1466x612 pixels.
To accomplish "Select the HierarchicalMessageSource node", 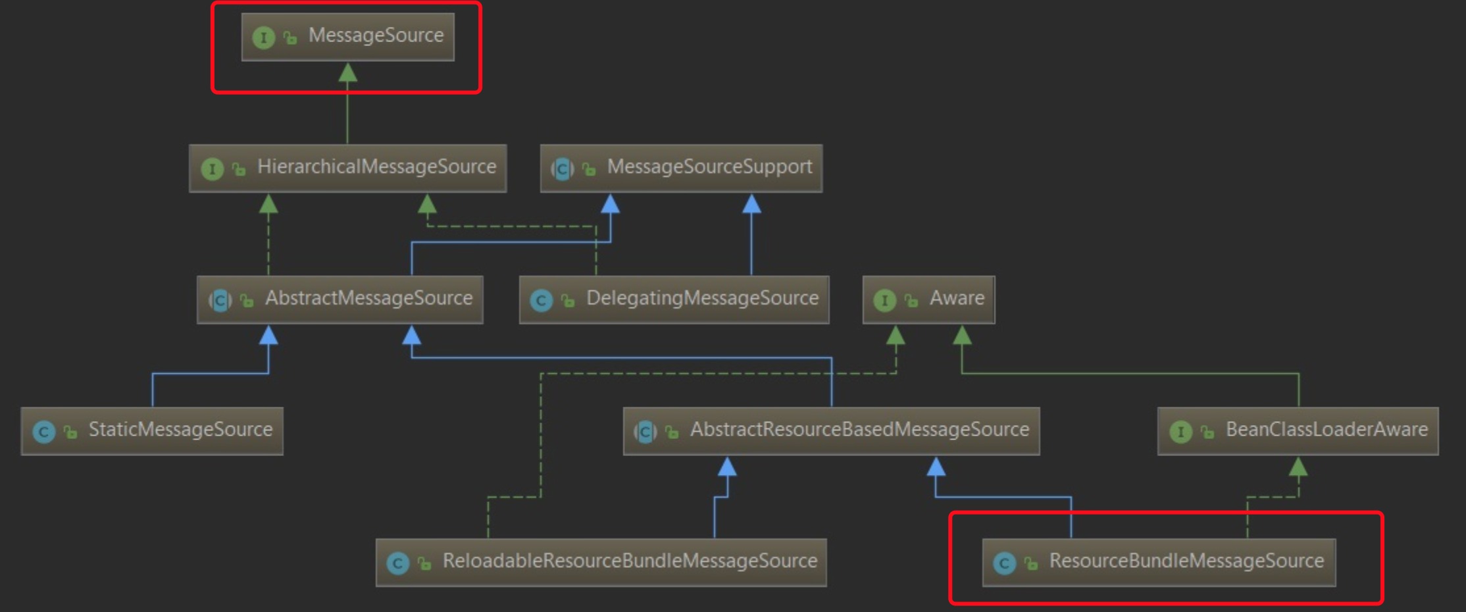I will click(x=347, y=168).
